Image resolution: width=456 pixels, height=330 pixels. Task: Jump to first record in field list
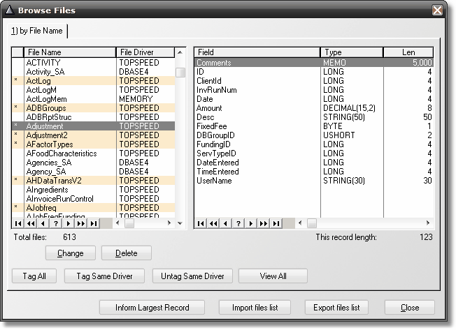(x=201, y=223)
